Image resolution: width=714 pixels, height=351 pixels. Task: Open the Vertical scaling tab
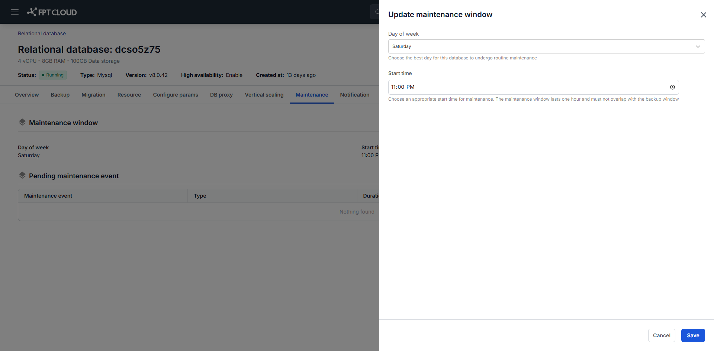pyautogui.click(x=264, y=95)
